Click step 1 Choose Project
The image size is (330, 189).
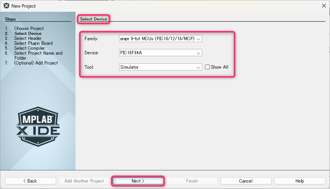point(29,28)
